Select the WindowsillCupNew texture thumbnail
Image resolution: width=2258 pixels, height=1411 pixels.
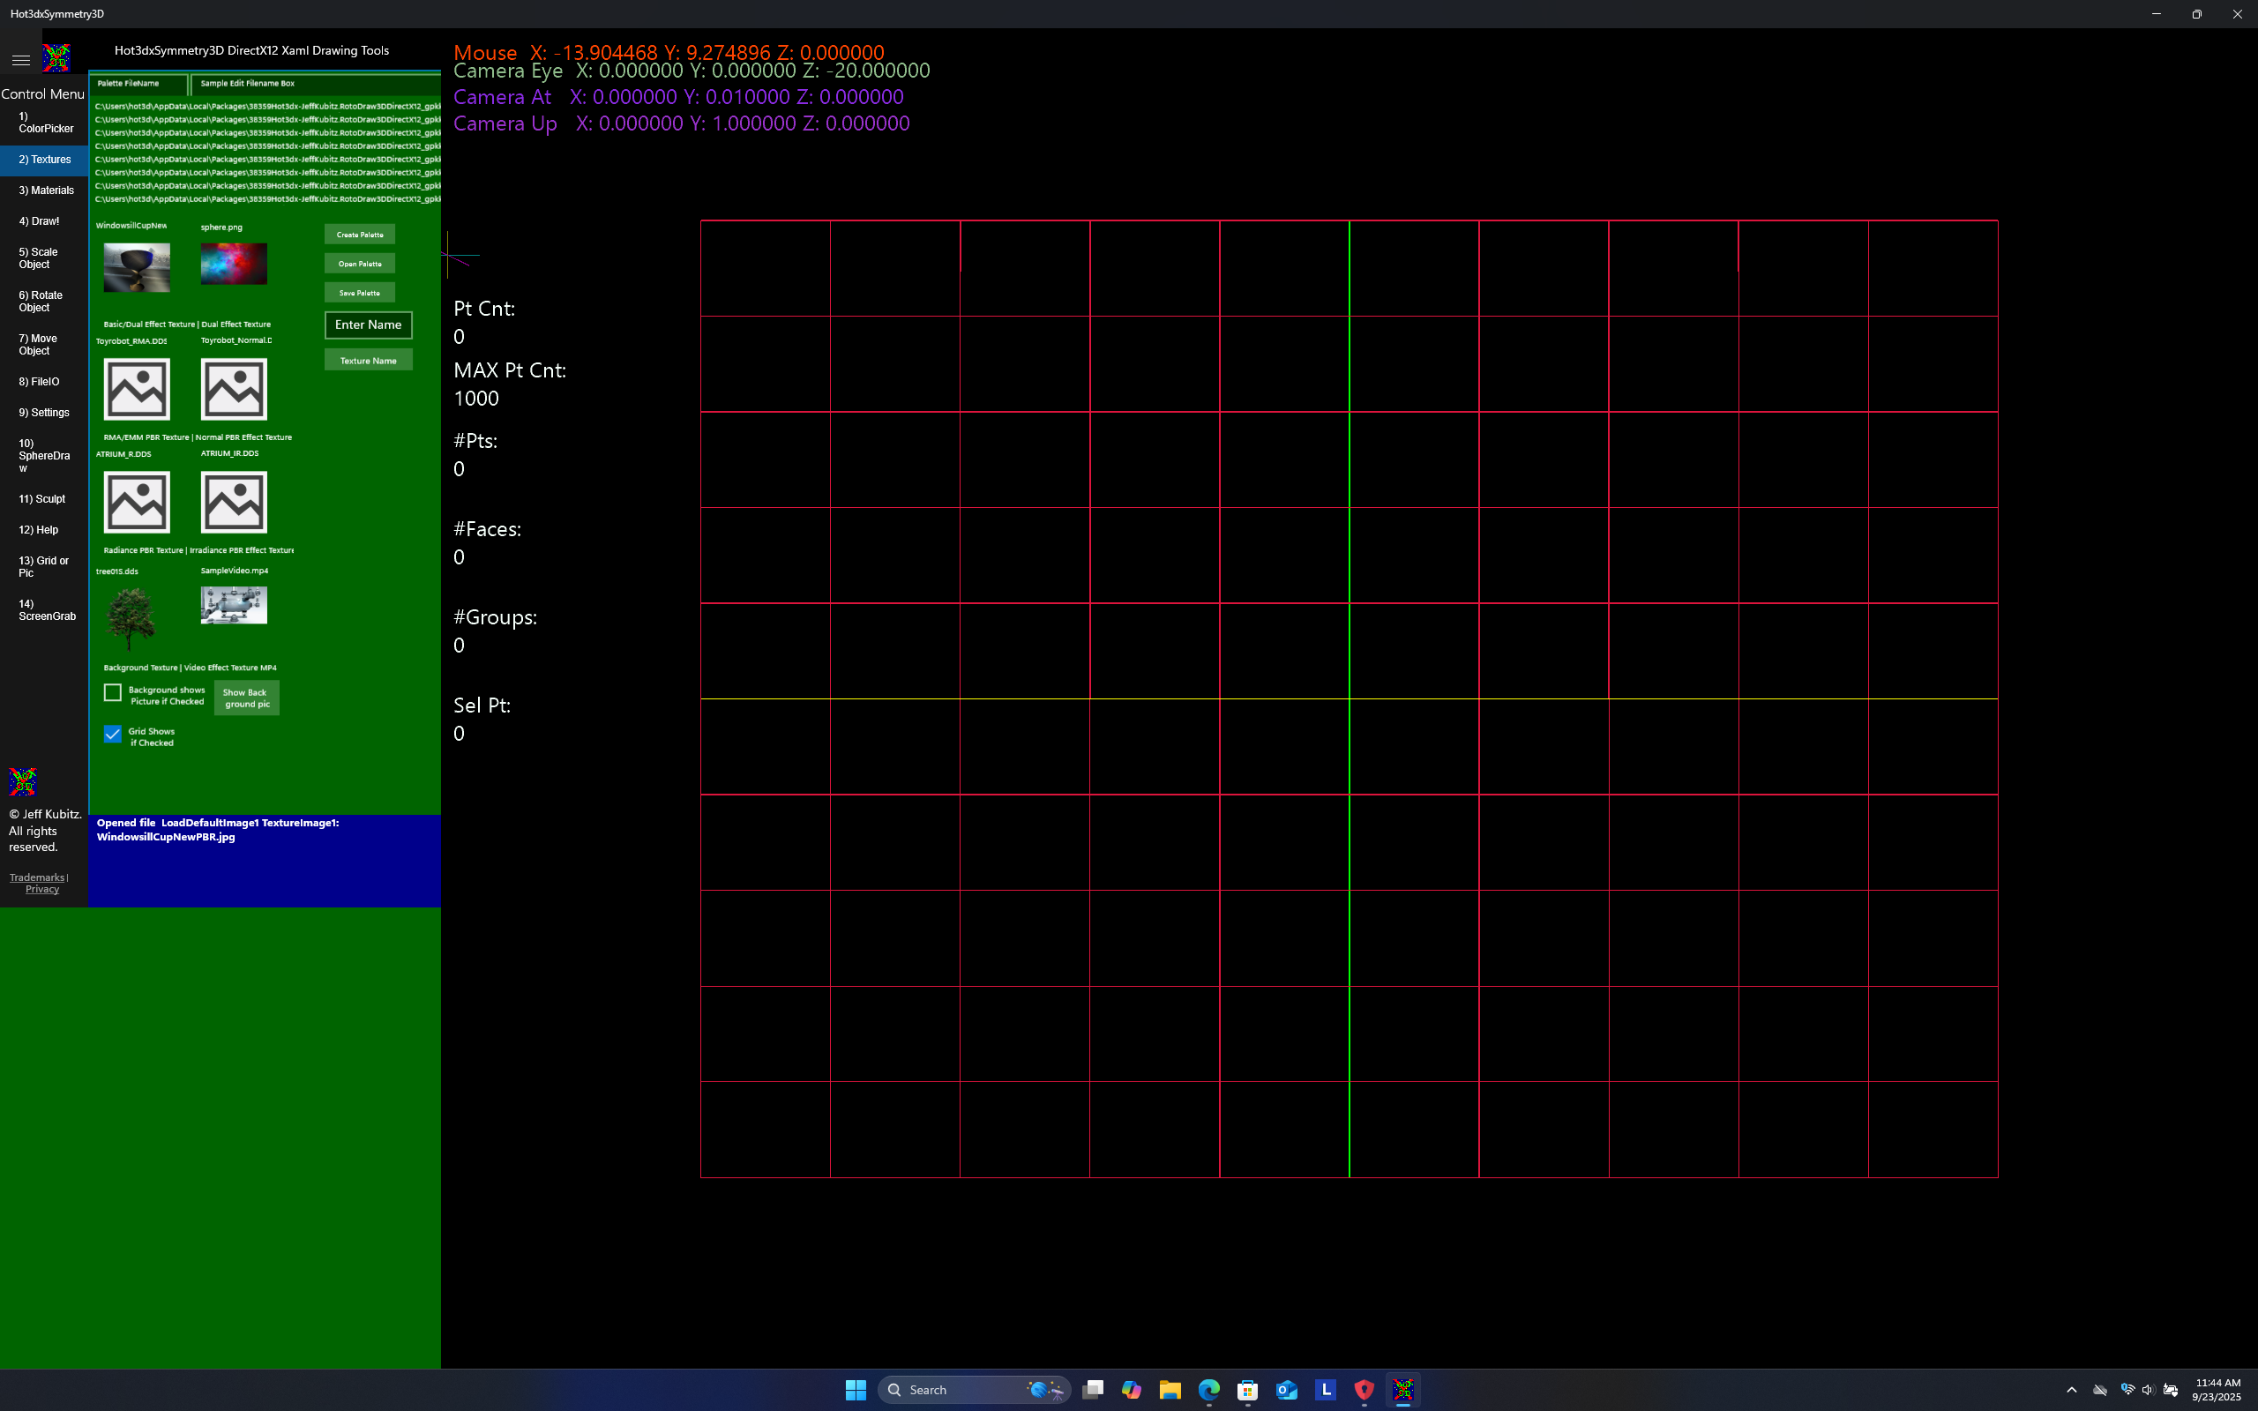136,267
